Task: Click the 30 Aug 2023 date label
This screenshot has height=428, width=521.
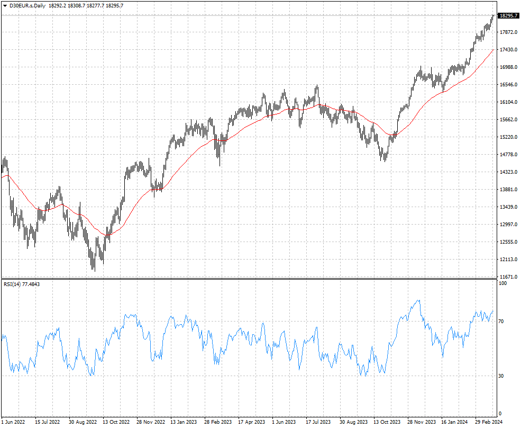Action: [x=353, y=422]
